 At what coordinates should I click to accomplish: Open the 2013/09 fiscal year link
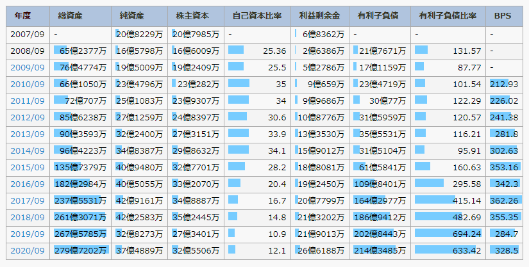[x=28, y=134]
